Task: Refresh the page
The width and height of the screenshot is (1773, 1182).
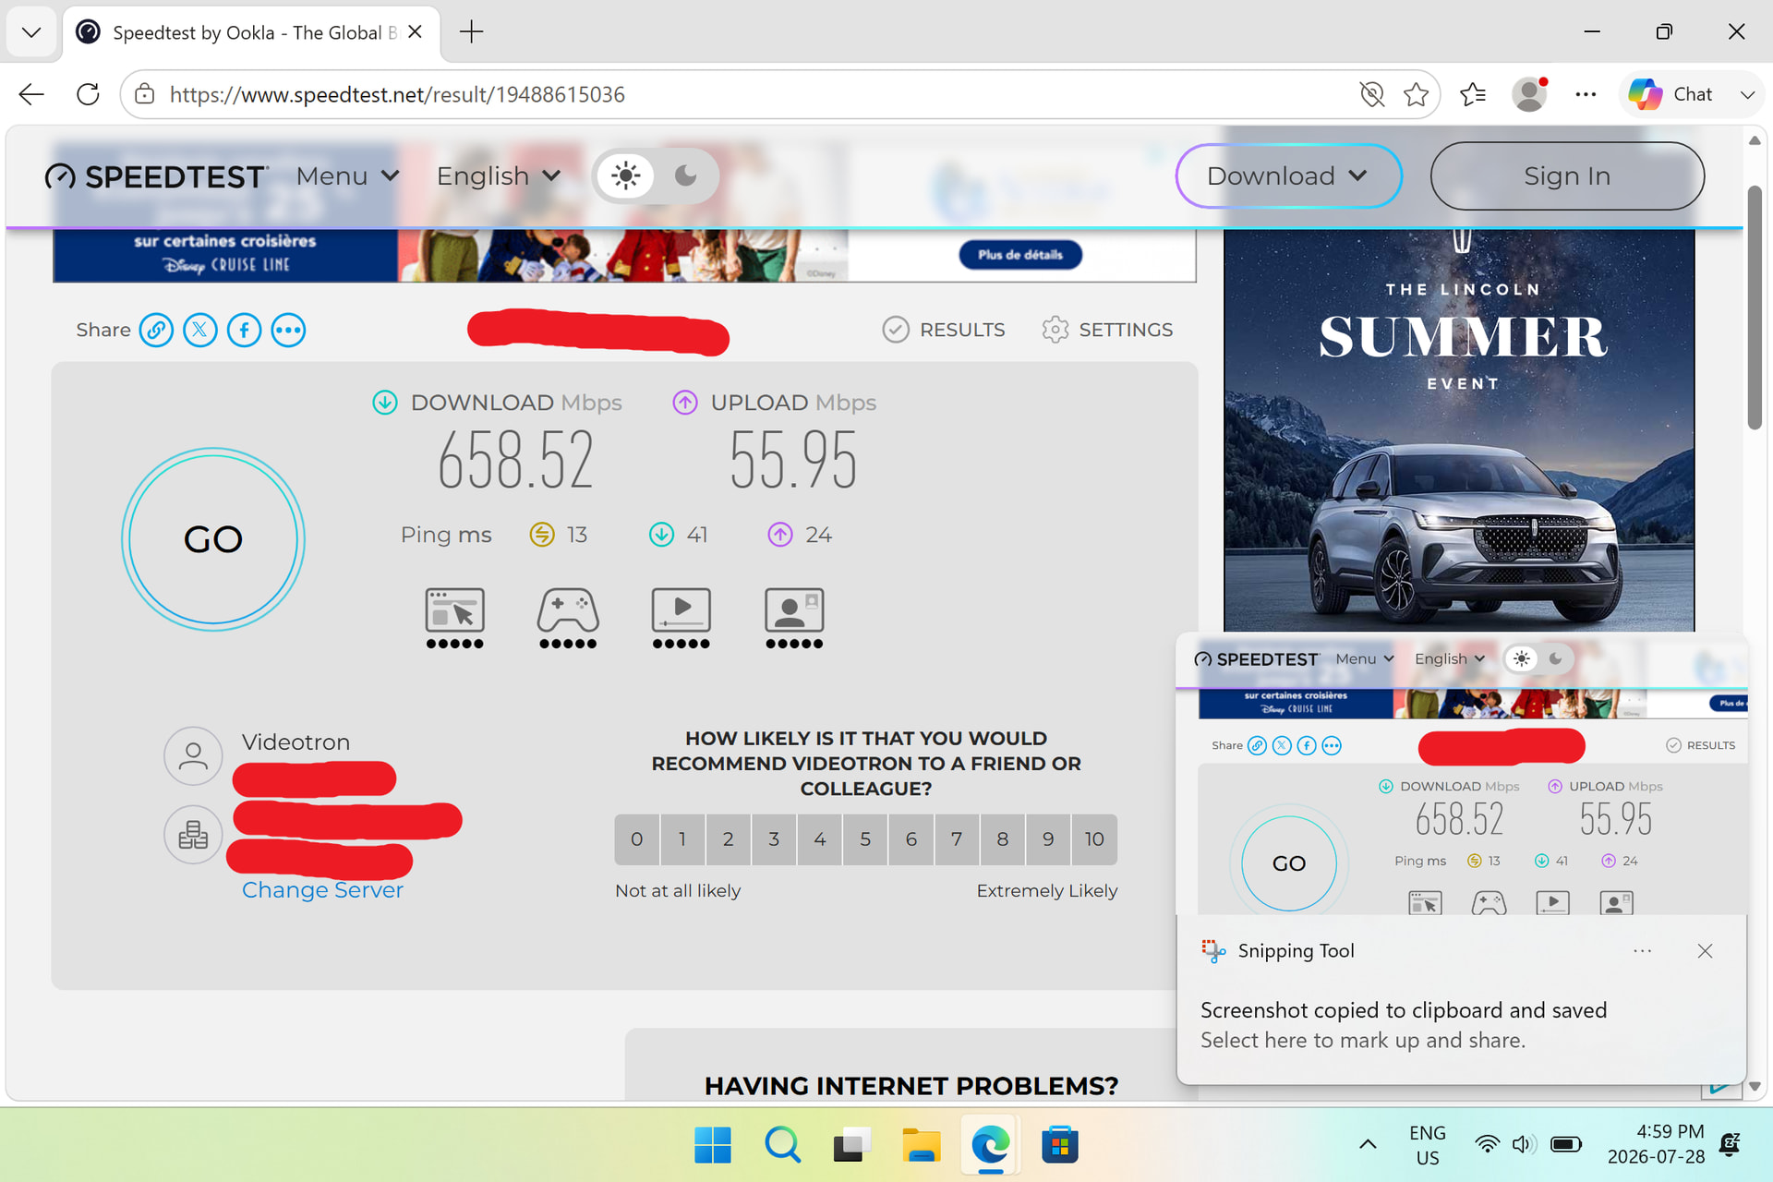Action: click(88, 94)
